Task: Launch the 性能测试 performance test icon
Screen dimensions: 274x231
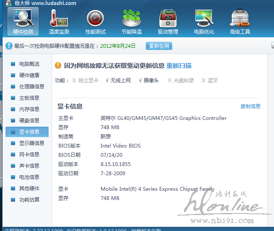Action: tap(95, 21)
